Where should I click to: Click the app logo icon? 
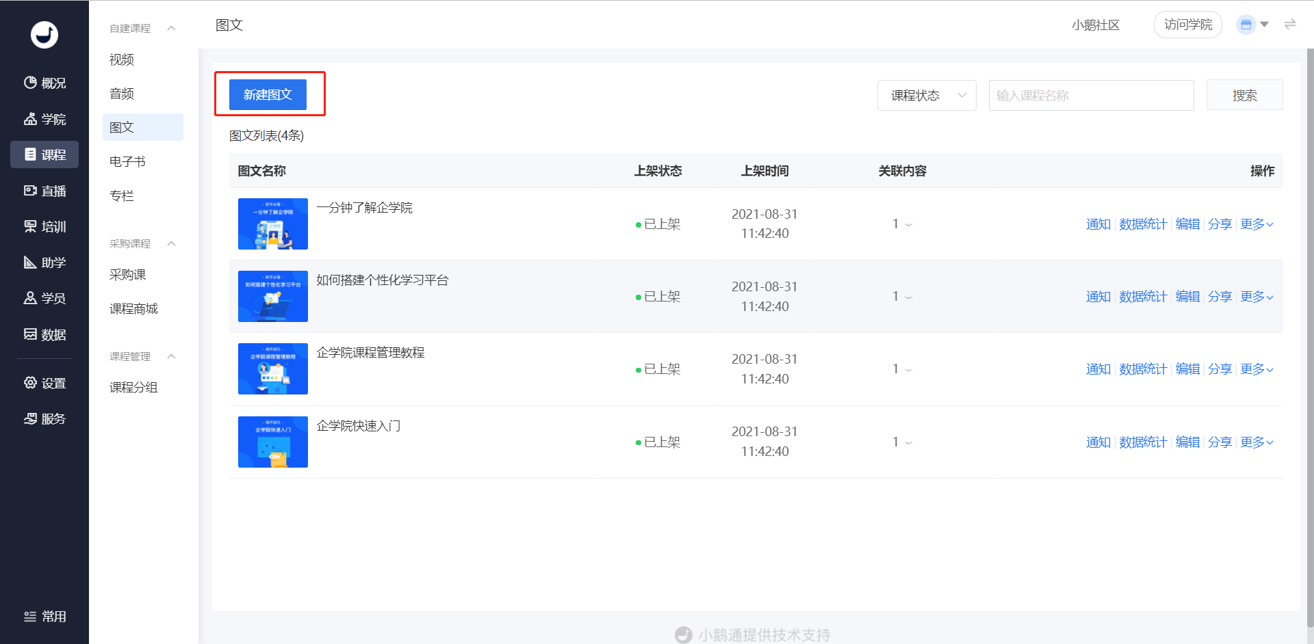[44, 35]
